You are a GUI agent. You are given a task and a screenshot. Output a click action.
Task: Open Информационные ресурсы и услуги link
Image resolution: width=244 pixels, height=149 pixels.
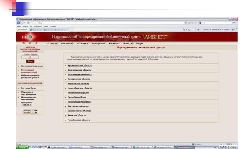click(x=30, y=76)
